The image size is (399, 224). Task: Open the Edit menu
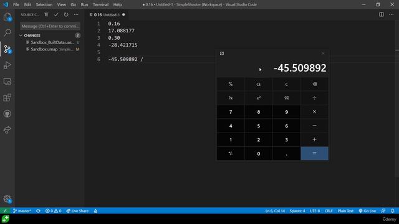27,4
